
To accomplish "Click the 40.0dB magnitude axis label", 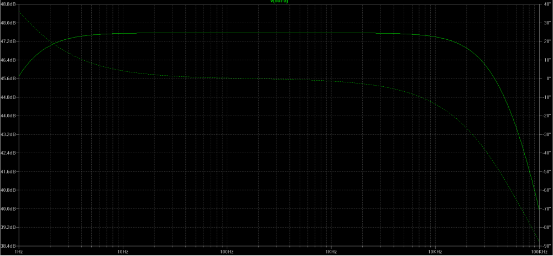I will click(x=9, y=209).
